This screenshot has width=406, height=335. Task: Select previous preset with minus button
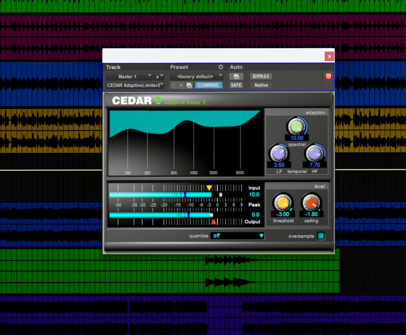174,85
